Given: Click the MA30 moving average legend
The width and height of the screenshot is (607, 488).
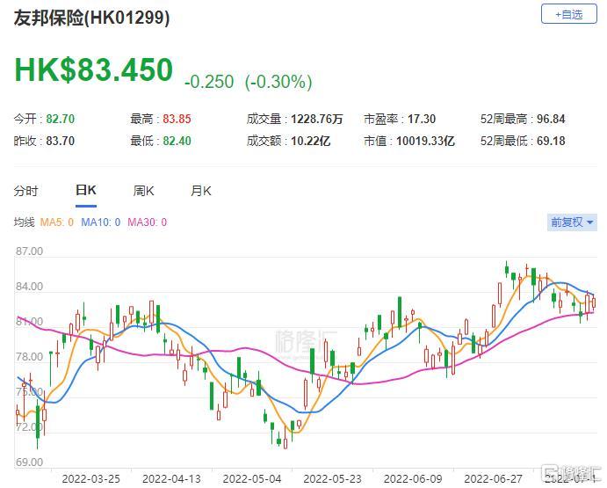Looking at the screenshot, I should (147, 222).
